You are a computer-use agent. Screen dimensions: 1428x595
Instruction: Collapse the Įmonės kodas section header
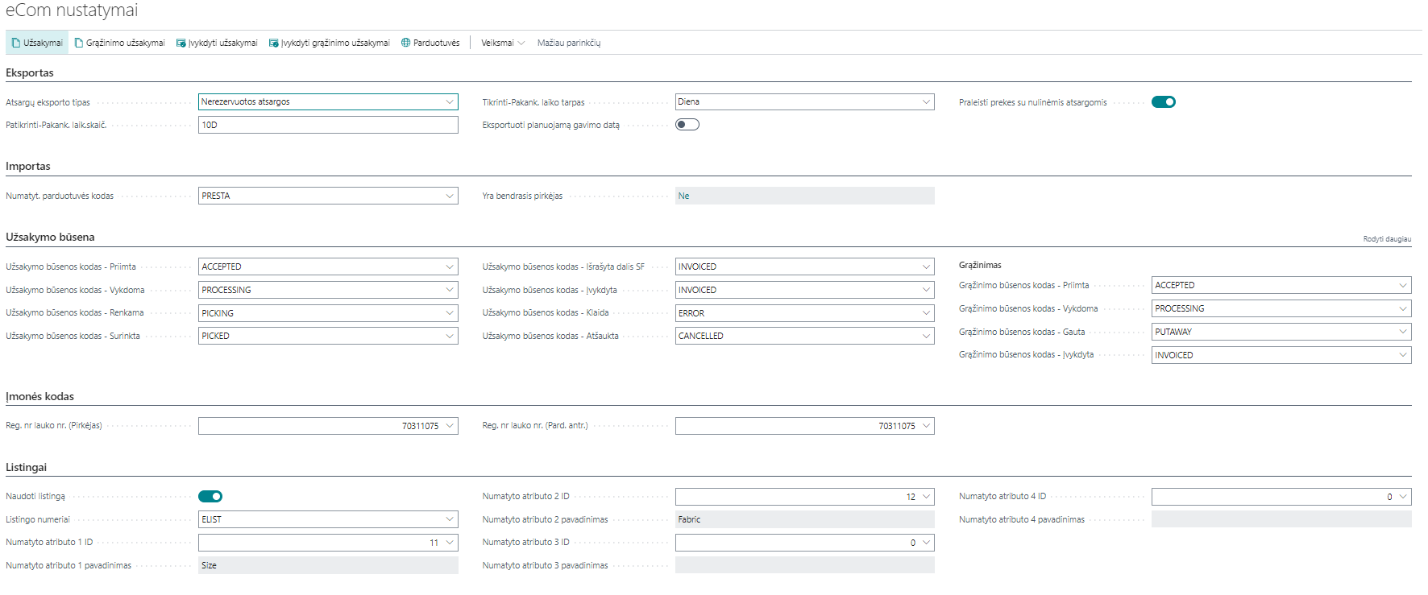tap(39, 396)
